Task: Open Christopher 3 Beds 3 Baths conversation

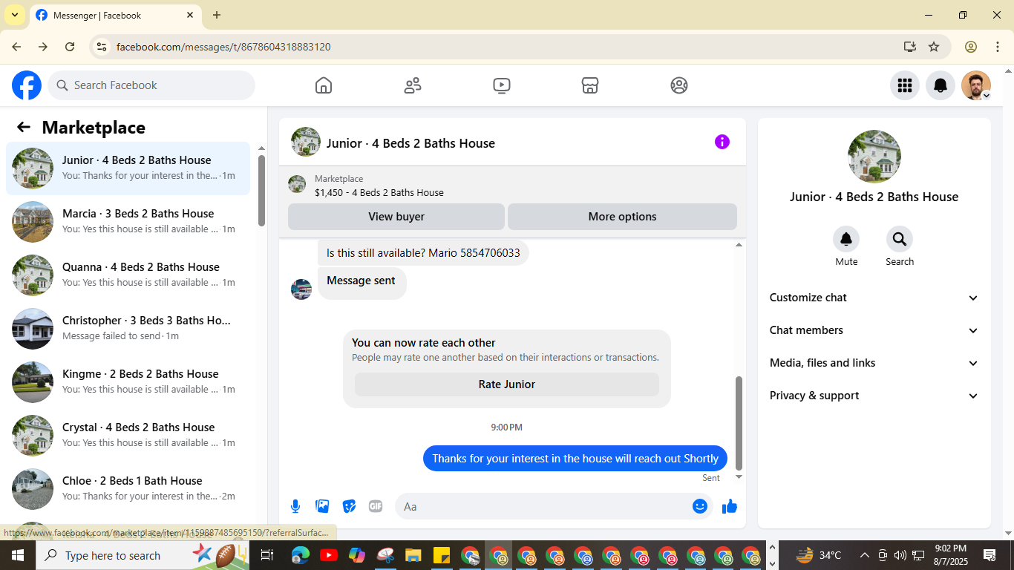Action: point(128,329)
